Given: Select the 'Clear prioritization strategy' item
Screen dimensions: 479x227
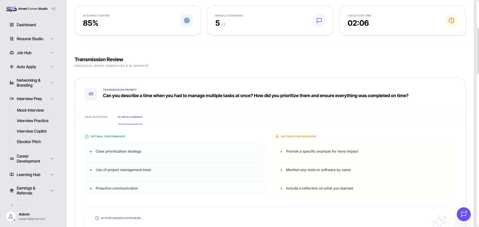Looking at the screenshot, I should click(175, 151).
